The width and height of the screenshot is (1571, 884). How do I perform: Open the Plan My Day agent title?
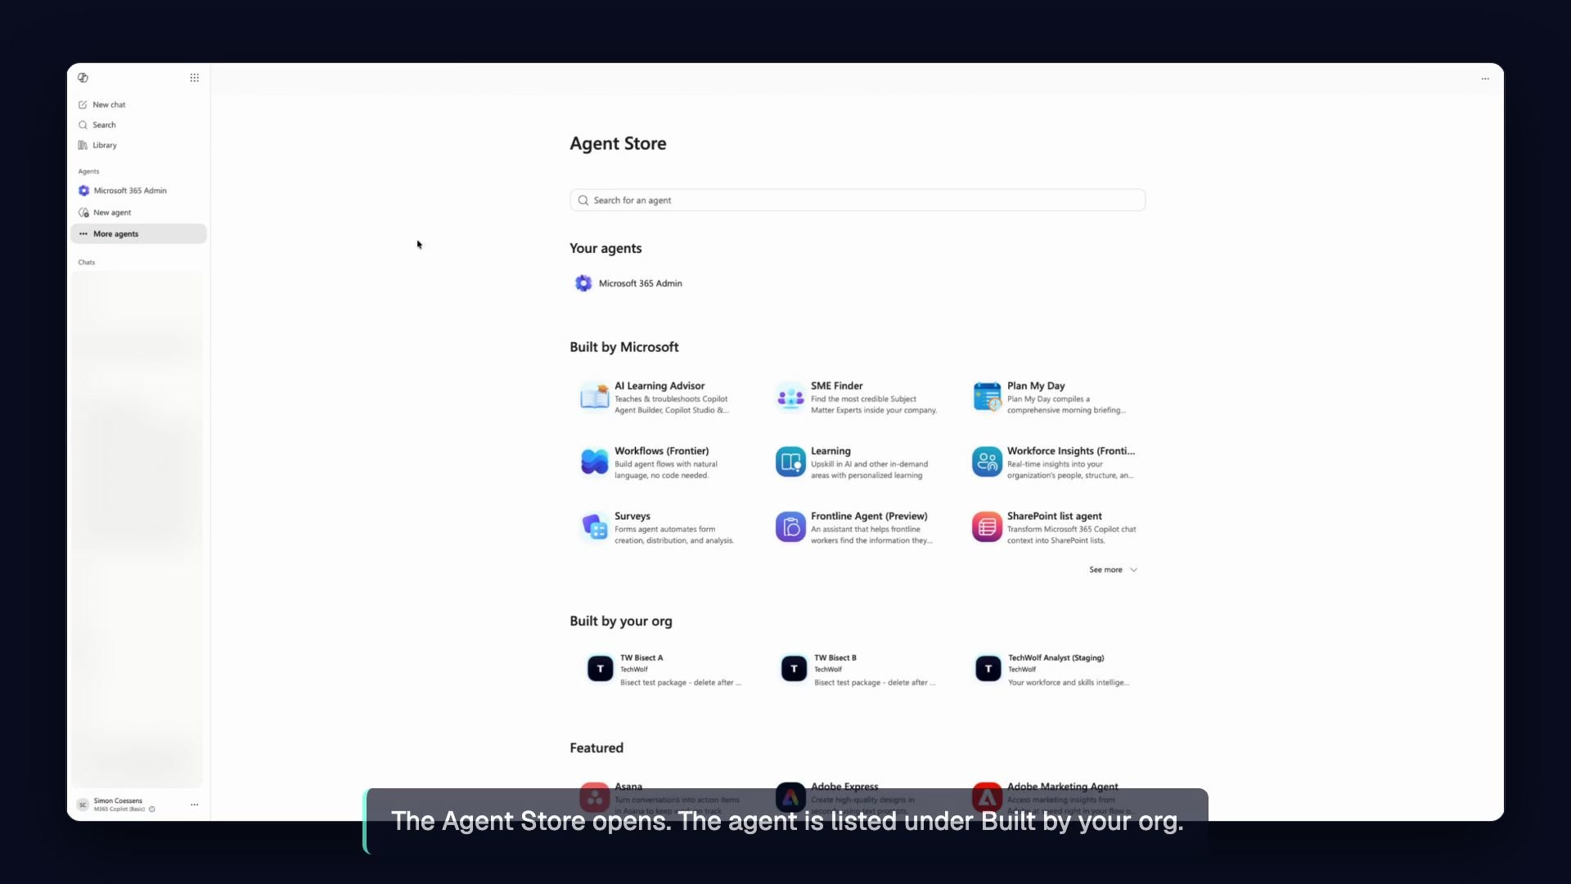click(x=1036, y=386)
